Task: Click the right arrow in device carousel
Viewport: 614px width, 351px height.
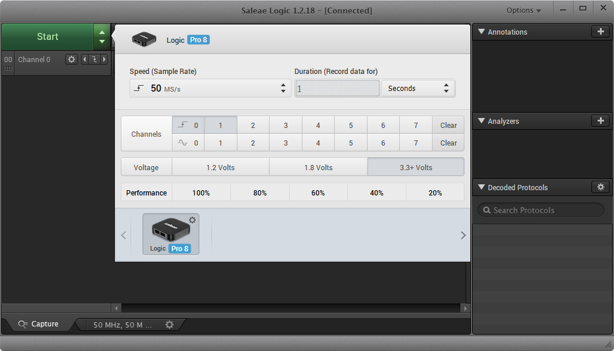Action: [463, 235]
